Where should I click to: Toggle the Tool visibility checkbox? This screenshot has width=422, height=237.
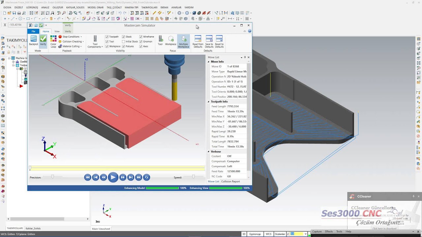click(107, 41)
